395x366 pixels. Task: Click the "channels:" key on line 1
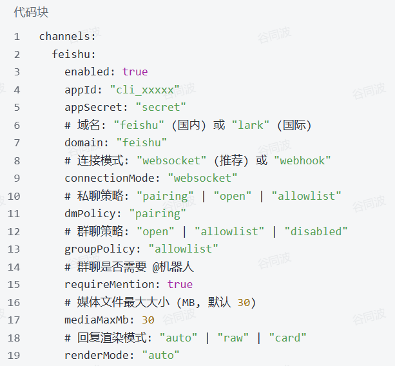[x=68, y=36]
